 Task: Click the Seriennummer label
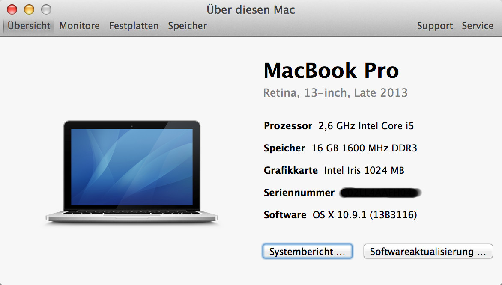point(299,193)
